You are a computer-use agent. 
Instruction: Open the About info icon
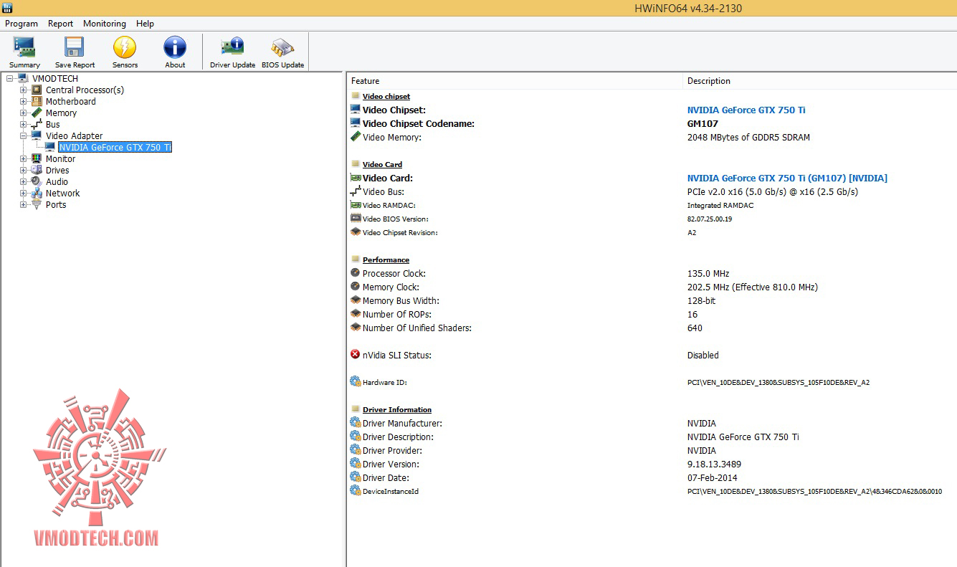[x=175, y=48]
